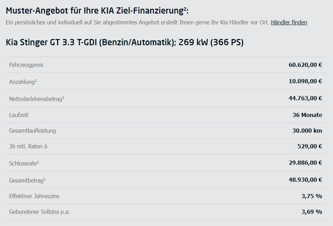
Task: Click the Anzahlung label
Action: click(23, 82)
